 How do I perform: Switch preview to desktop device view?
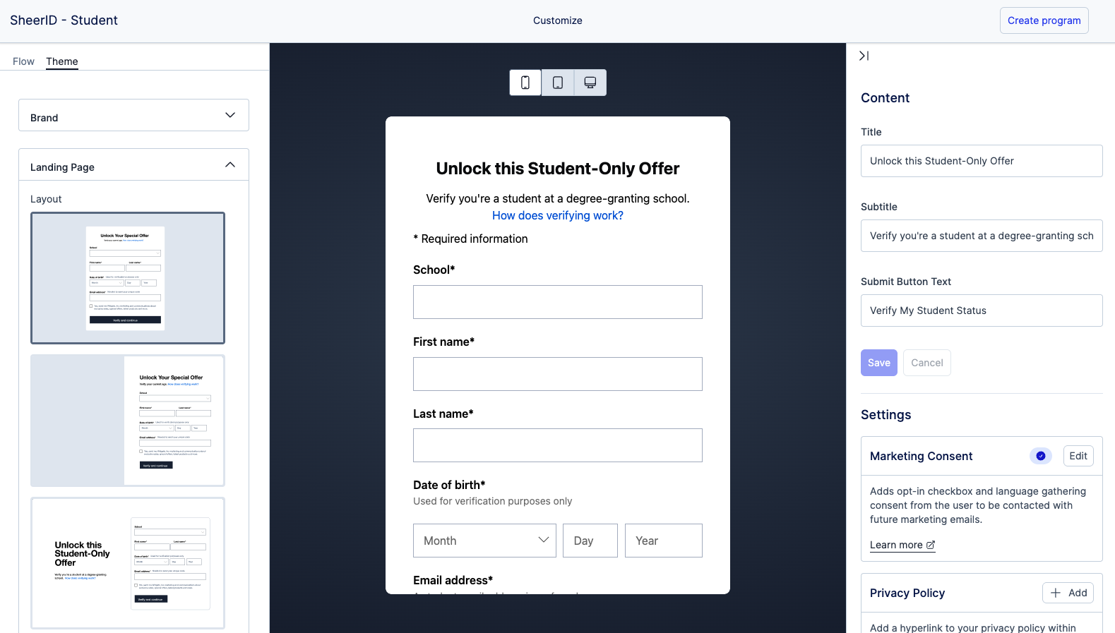pos(590,83)
